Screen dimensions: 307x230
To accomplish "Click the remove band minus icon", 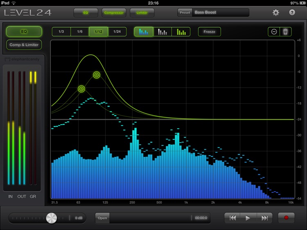I will 274,31.
